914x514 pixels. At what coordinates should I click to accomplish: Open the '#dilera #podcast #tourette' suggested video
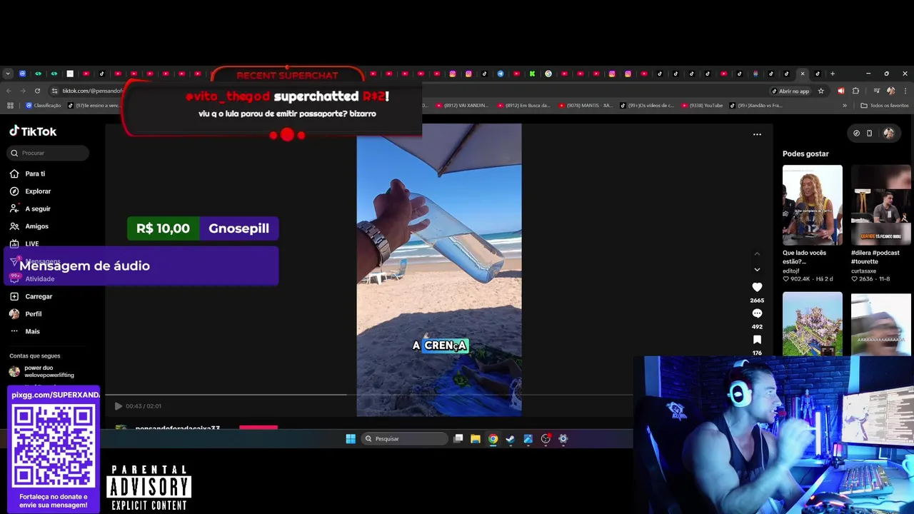(x=881, y=205)
